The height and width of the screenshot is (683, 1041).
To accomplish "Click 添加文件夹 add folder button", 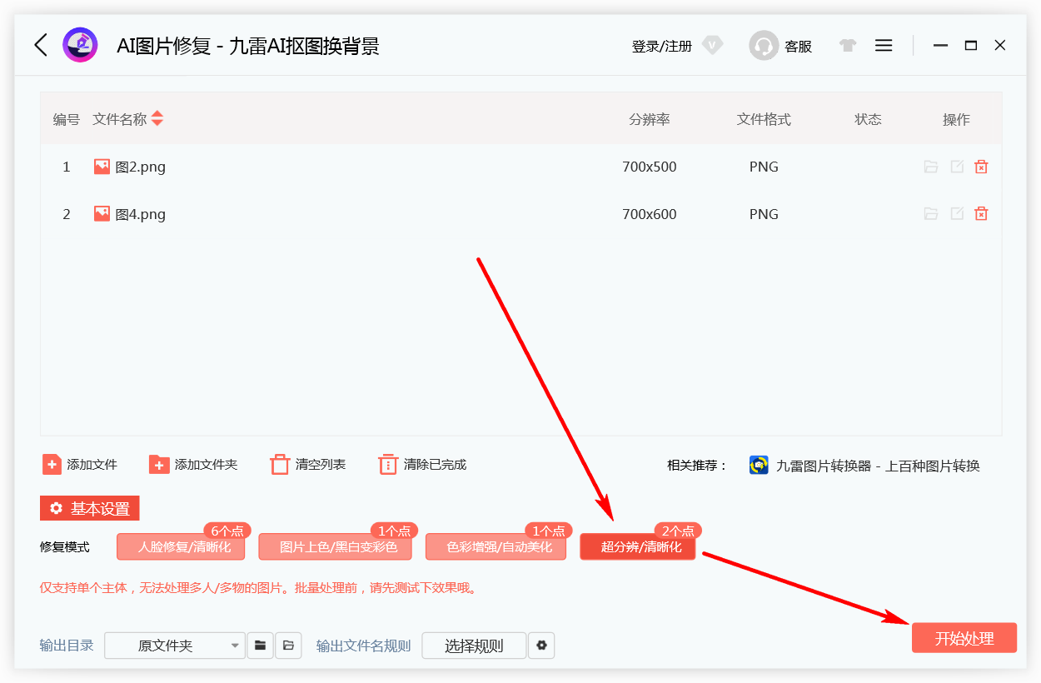I will point(193,465).
